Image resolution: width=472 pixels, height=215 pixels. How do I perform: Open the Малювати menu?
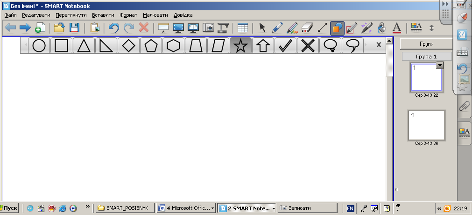point(155,15)
